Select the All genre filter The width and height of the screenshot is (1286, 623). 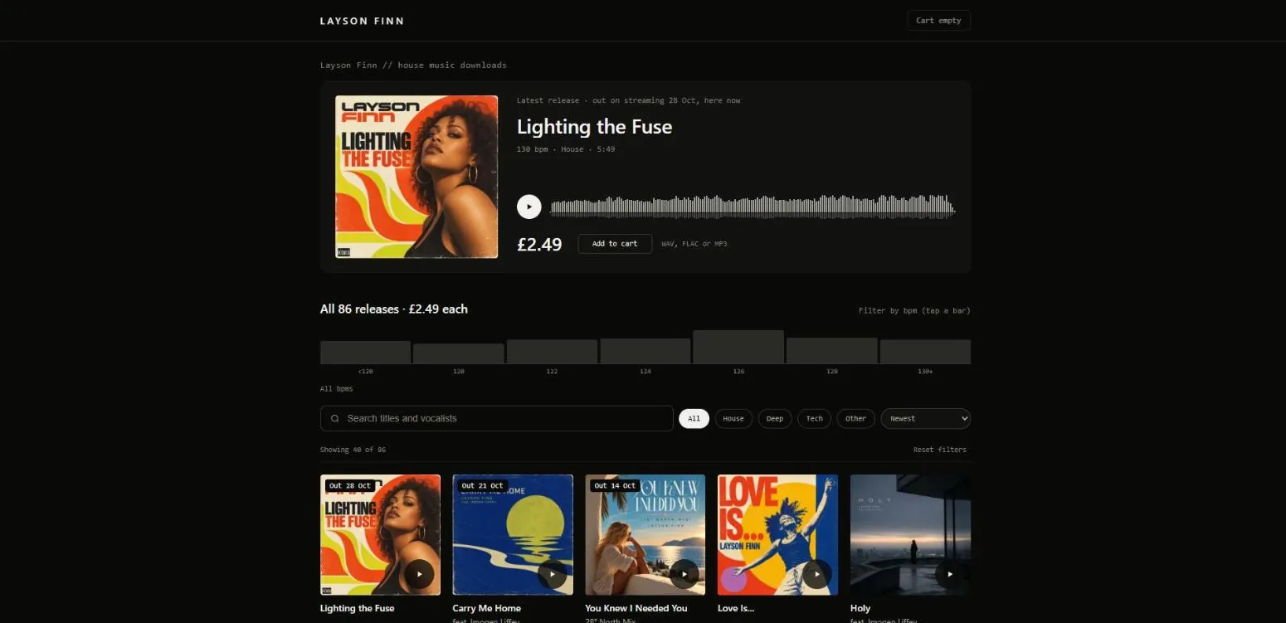(x=694, y=419)
